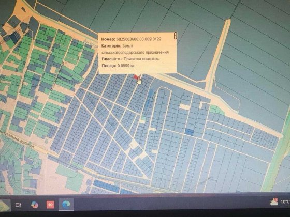Click the narrow beige road heading north

(218, 55)
